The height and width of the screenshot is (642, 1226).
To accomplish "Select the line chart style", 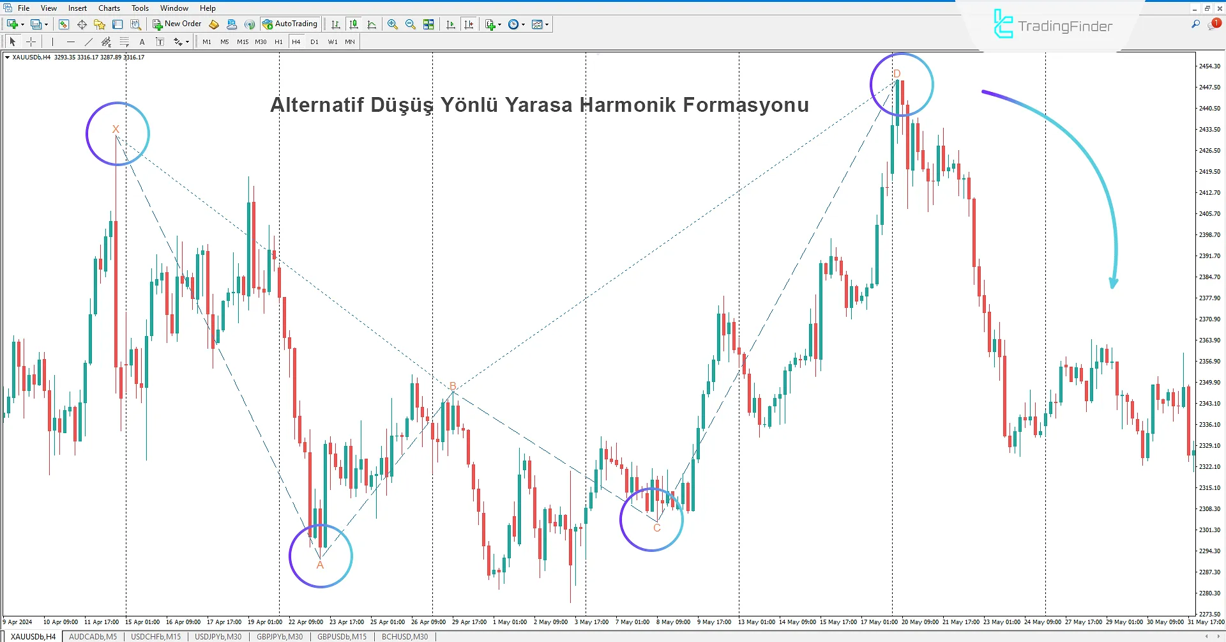I will tap(372, 24).
